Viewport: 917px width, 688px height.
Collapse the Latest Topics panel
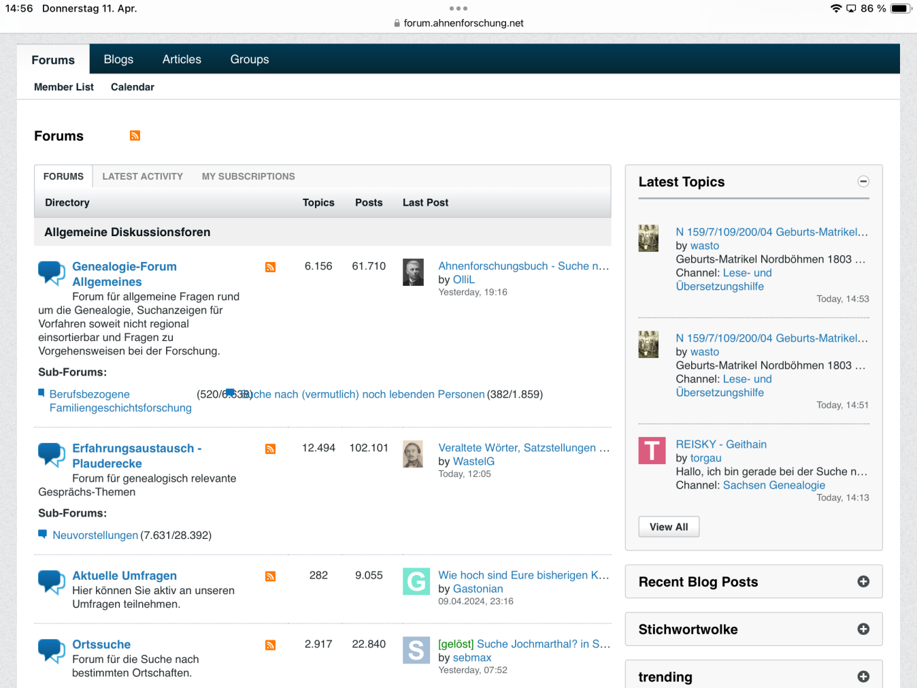click(x=863, y=182)
